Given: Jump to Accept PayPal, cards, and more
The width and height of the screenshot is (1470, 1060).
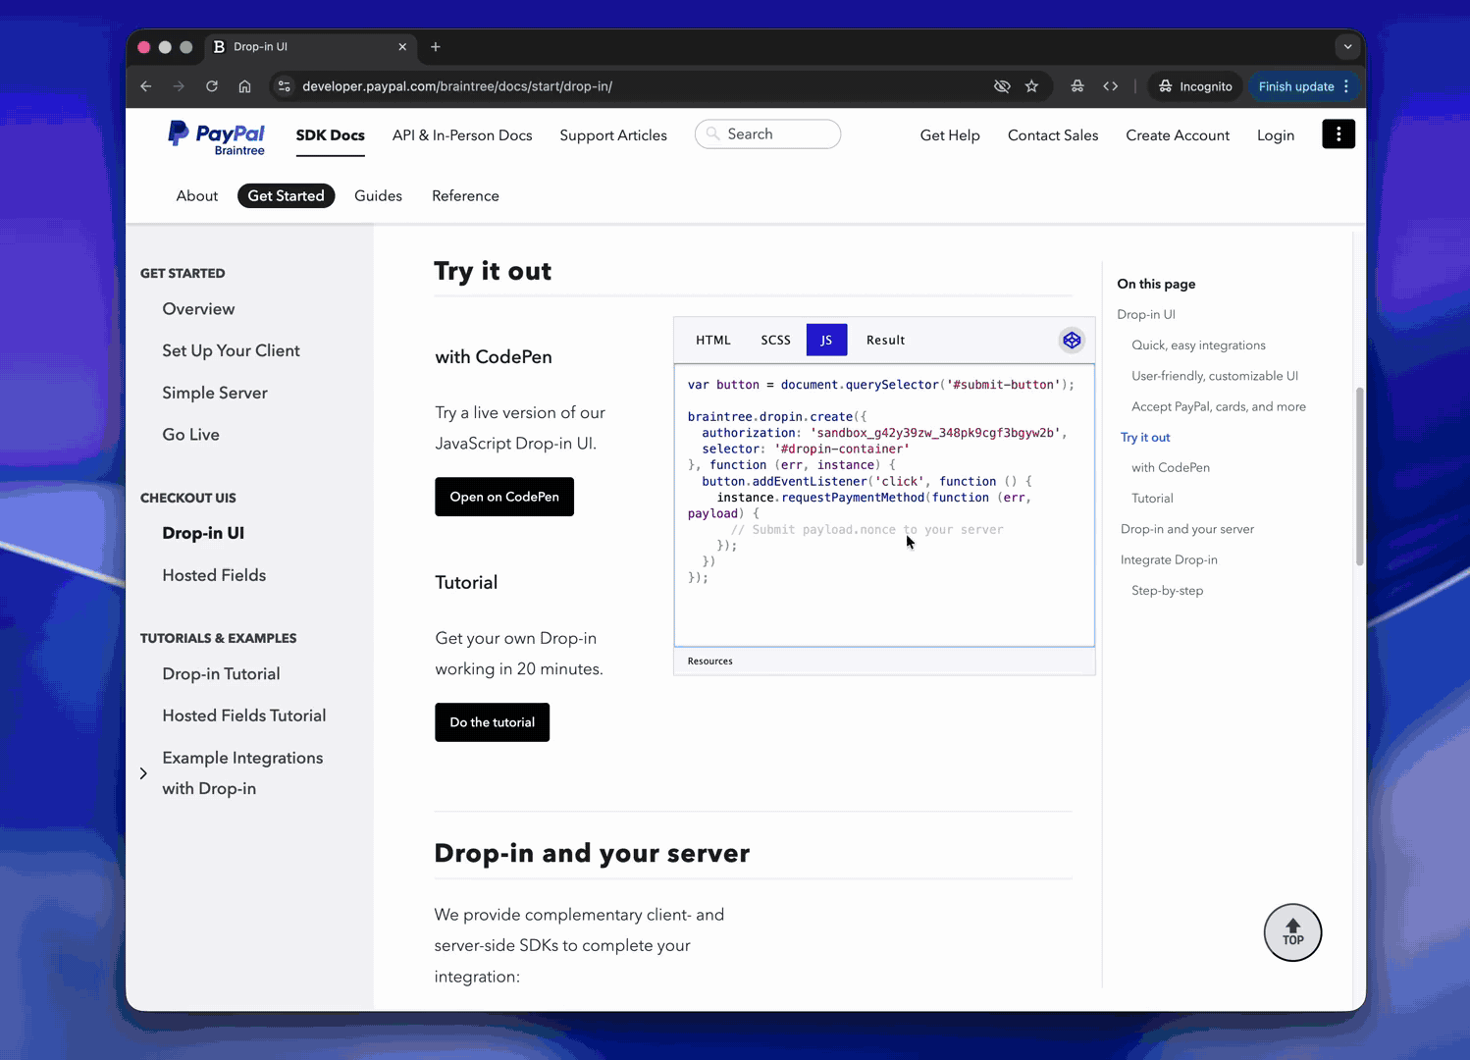Looking at the screenshot, I should pyautogui.click(x=1218, y=406).
